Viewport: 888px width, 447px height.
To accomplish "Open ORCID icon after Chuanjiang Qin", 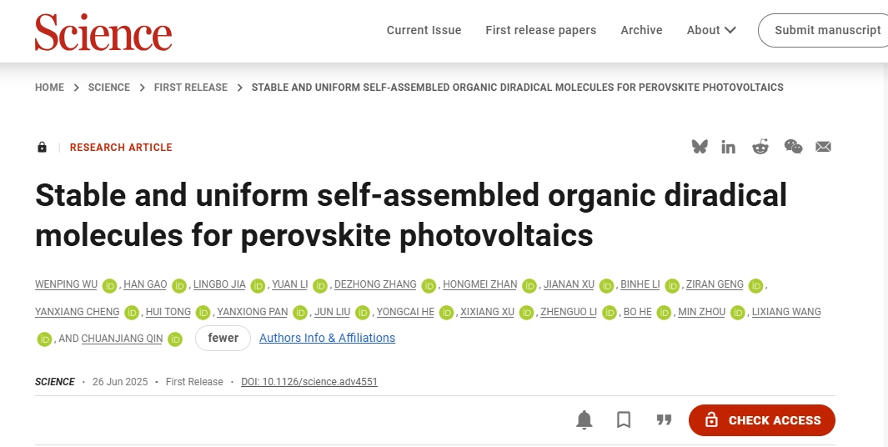I will (175, 339).
